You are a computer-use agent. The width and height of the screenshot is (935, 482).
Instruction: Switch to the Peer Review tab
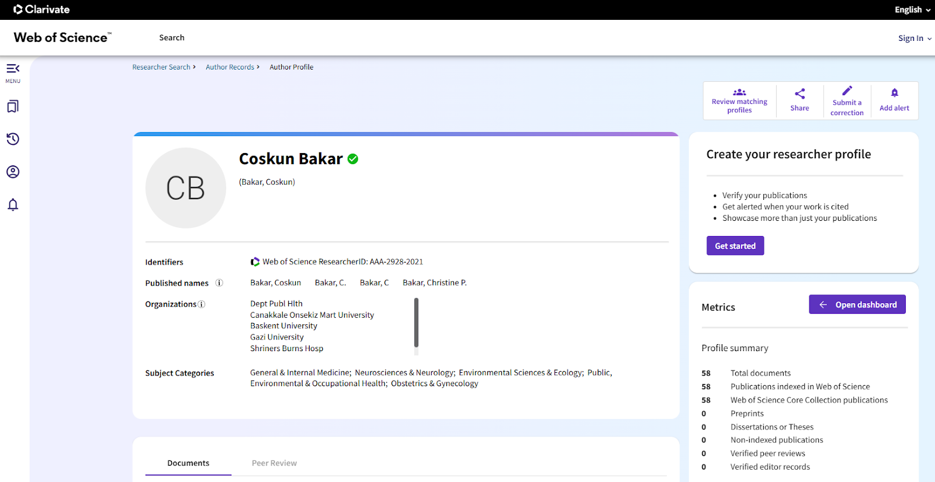point(274,463)
